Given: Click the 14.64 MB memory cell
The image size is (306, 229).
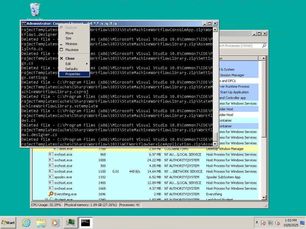Looking at the screenshot, I should coord(154,171).
